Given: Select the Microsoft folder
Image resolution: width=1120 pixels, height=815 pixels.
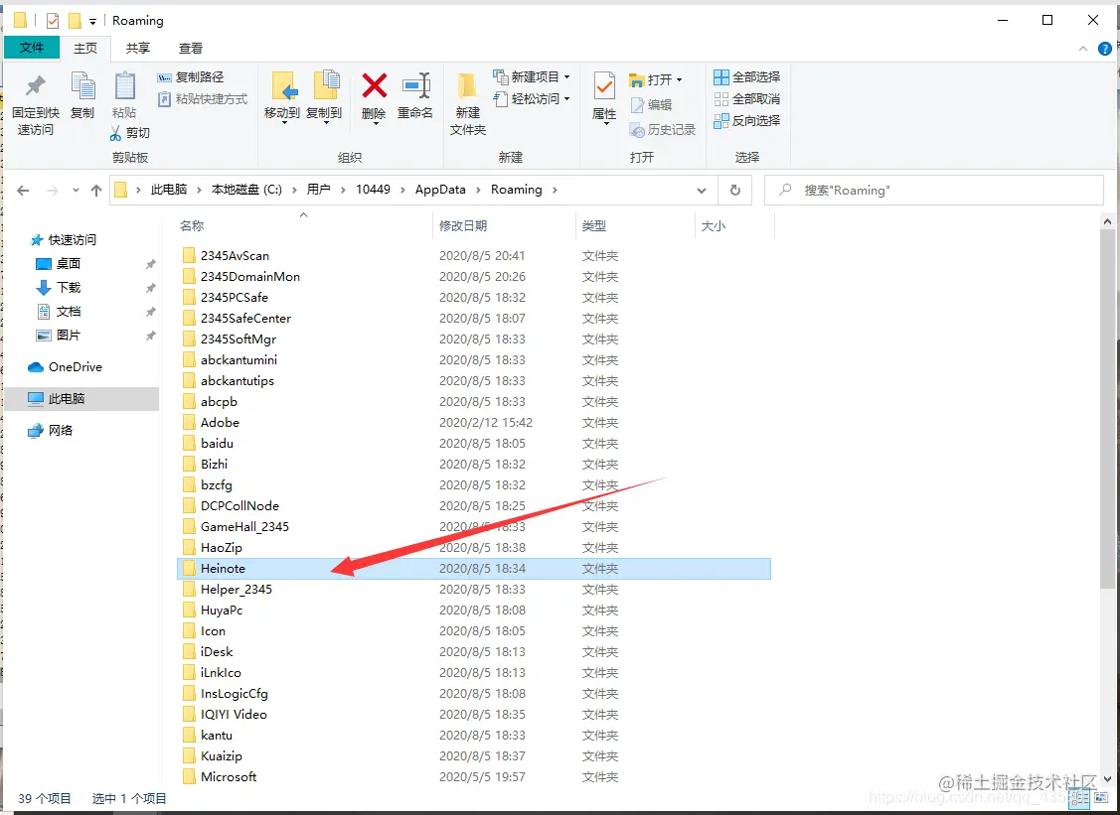Looking at the screenshot, I should [x=474, y=777].
